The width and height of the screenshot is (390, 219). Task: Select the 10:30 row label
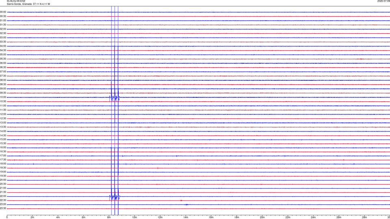(3, 101)
